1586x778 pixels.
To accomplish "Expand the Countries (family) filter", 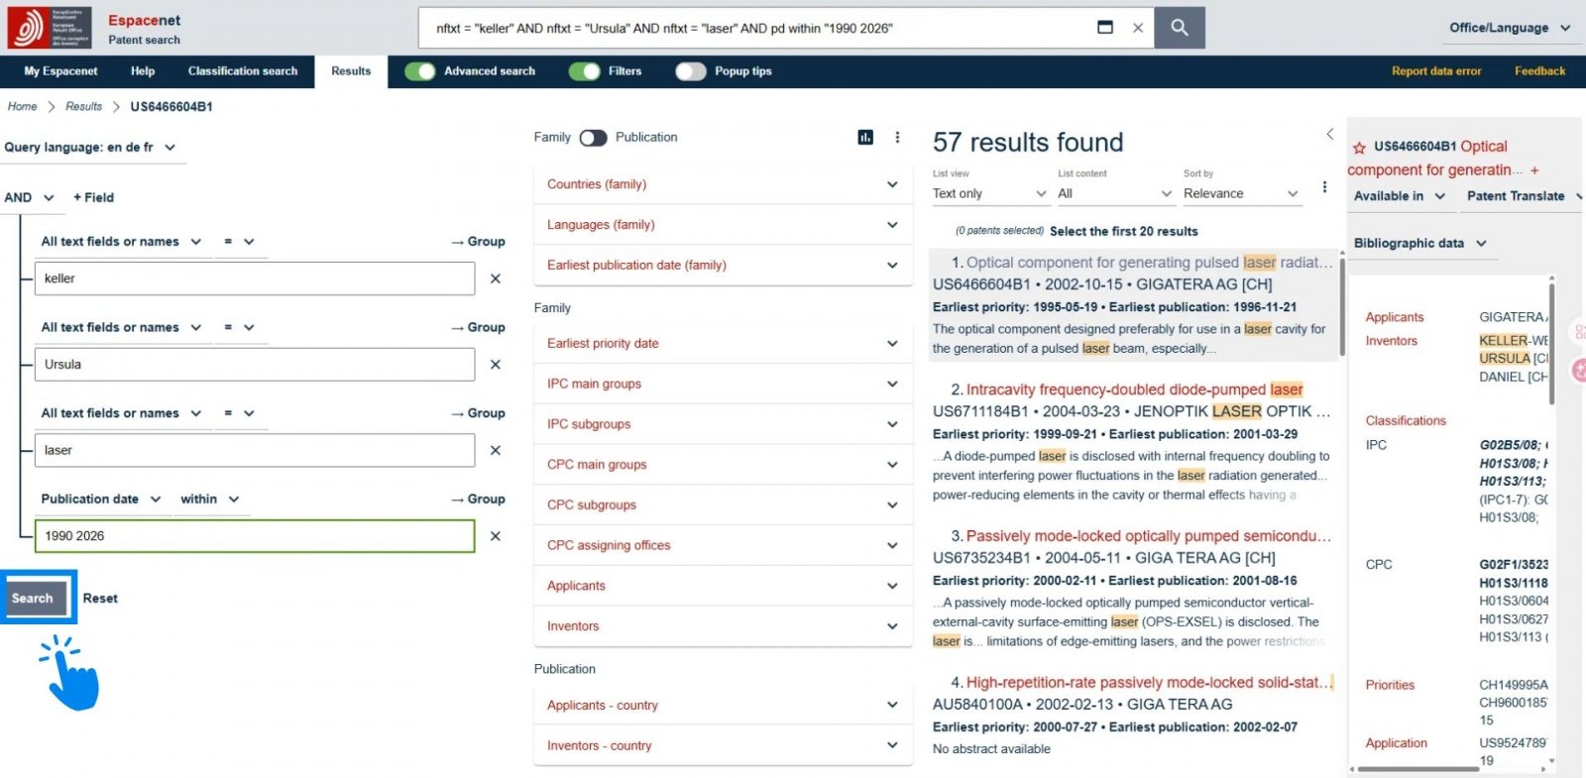I will [723, 184].
